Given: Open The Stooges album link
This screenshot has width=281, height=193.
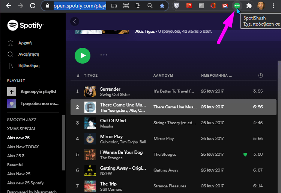Looking at the screenshot, I should [165, 154].
